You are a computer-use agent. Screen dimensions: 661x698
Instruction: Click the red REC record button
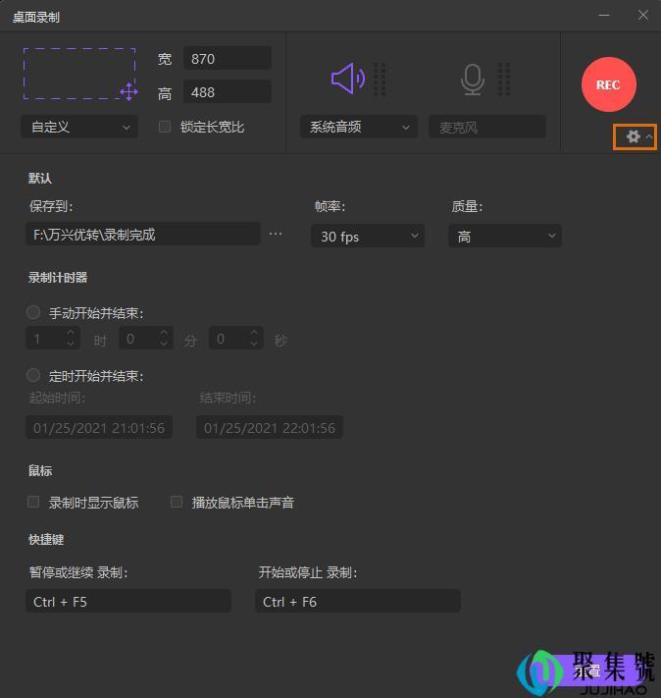click(608, 84)
